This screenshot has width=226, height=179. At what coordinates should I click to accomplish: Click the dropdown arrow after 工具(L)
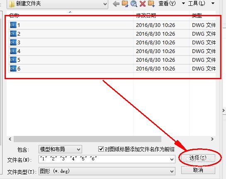point(213,3)
